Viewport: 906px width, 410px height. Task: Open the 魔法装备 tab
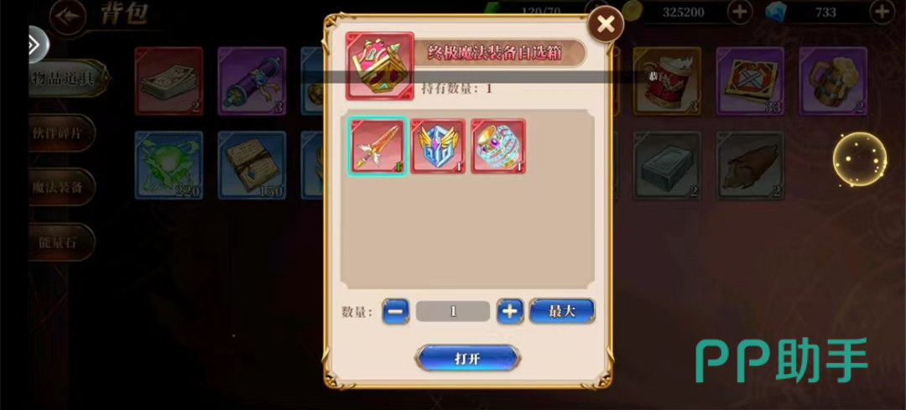61,187
